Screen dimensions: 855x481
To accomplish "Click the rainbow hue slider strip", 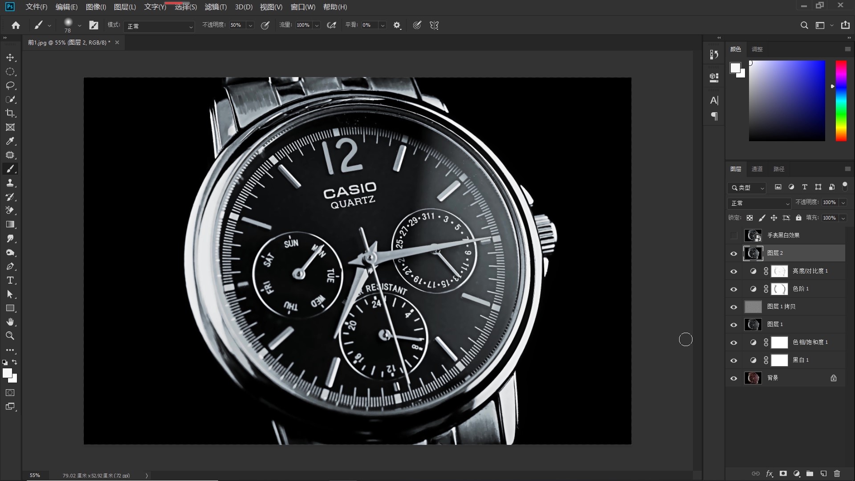I will click(841, 101).
